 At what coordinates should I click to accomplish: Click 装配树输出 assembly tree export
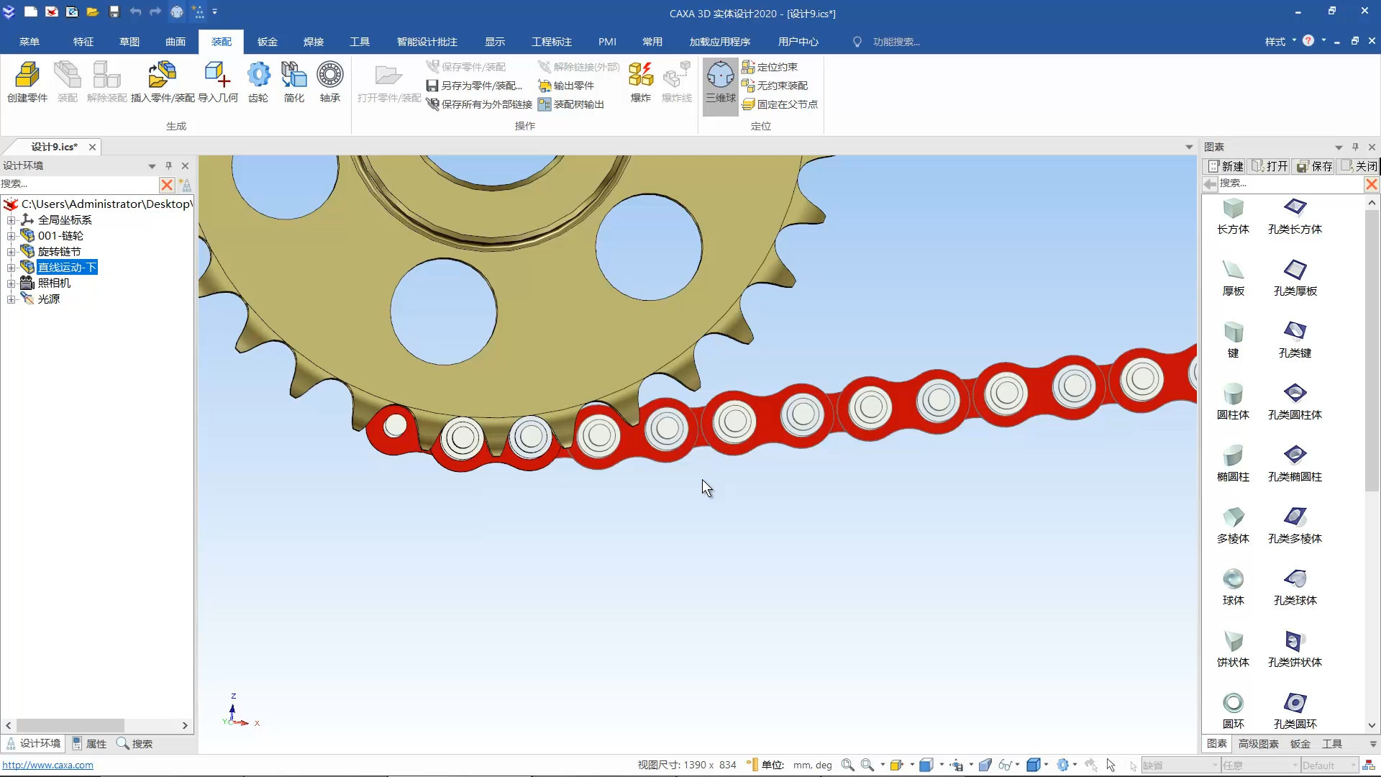pos(571,104)
